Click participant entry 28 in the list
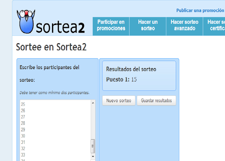Viewport: 225px width, 161px height. coord(23,123)
